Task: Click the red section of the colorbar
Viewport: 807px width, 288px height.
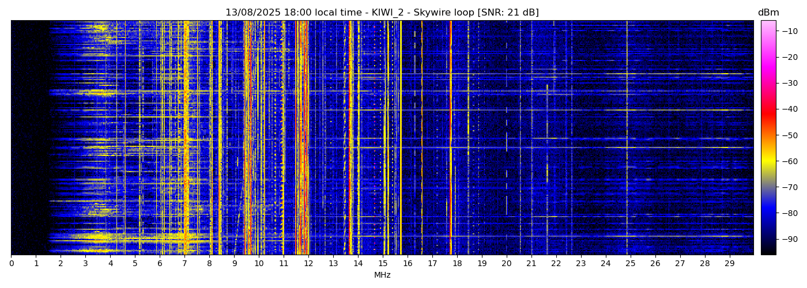Action: click(768, 109)
